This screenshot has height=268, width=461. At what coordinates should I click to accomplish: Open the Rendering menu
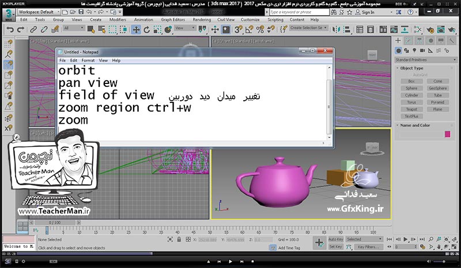[202, 20]
